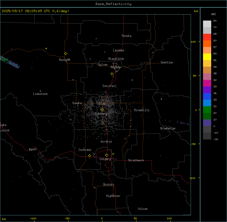
Task: Click the yellow chevron marker northeast of Calgary
Action: pyautogui.click(x=113, y=154)
